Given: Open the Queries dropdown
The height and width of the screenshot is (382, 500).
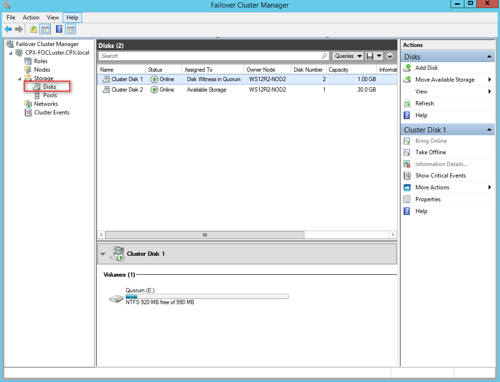Looking at the screenshot, I should point(348,56).
